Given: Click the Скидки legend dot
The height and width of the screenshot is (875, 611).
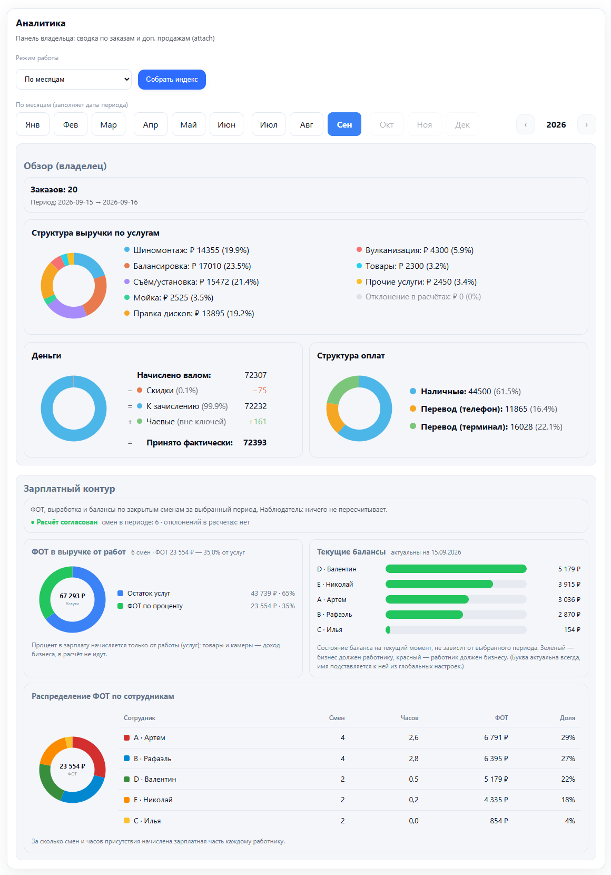Looking at the screenshot, I should click(x=140, y=390).
